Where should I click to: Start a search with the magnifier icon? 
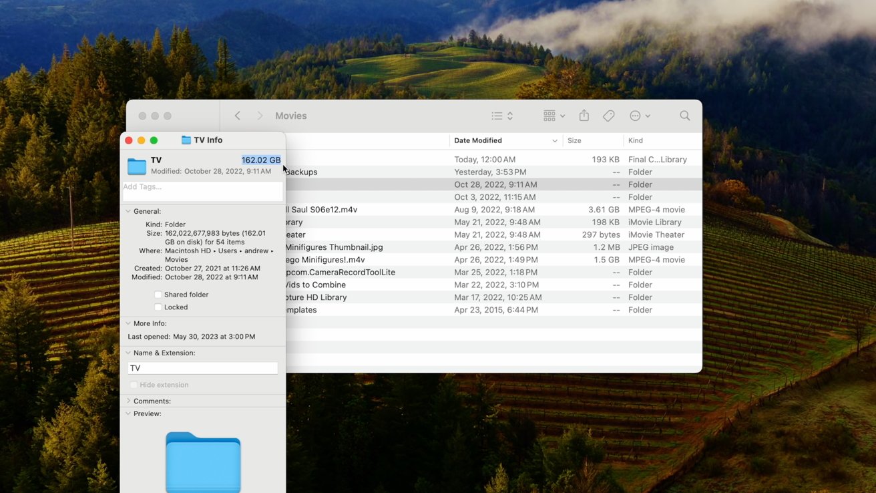pos(684,115)
